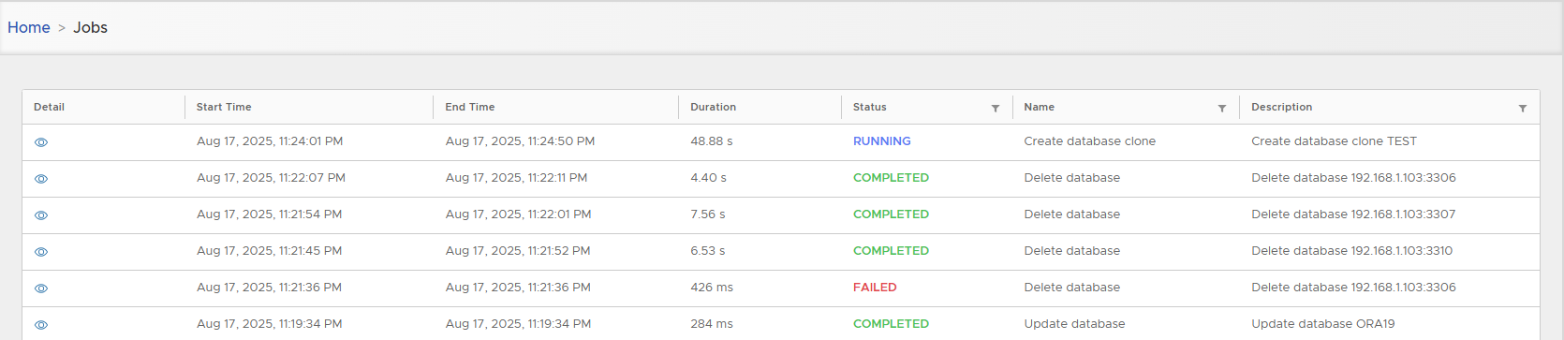Go to Home breadcrumb link
Image resolution: width=1564 pixels, height=340 pixels.
point(29,27)
